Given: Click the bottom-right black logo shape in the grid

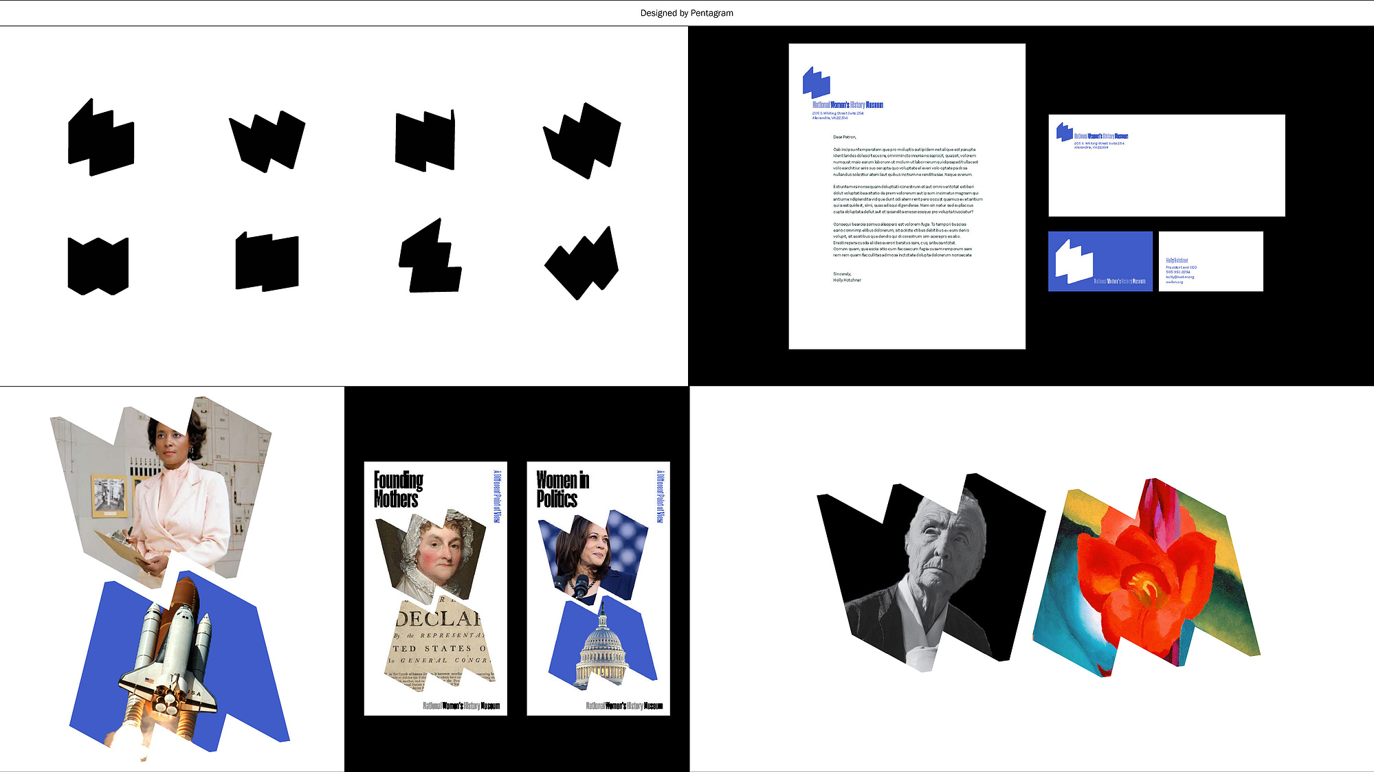Looking at the screenshot, I should coord(581,263).
